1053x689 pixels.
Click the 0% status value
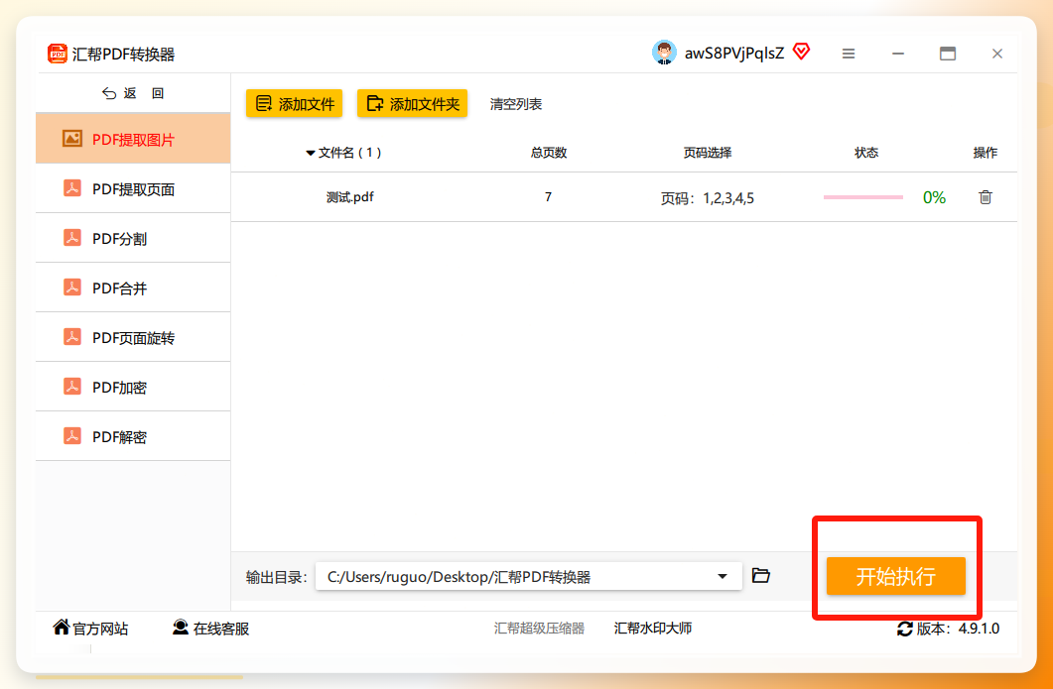pos(934,197)
